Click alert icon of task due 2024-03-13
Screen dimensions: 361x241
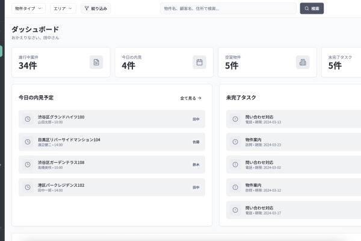click(x=235, y=119)
